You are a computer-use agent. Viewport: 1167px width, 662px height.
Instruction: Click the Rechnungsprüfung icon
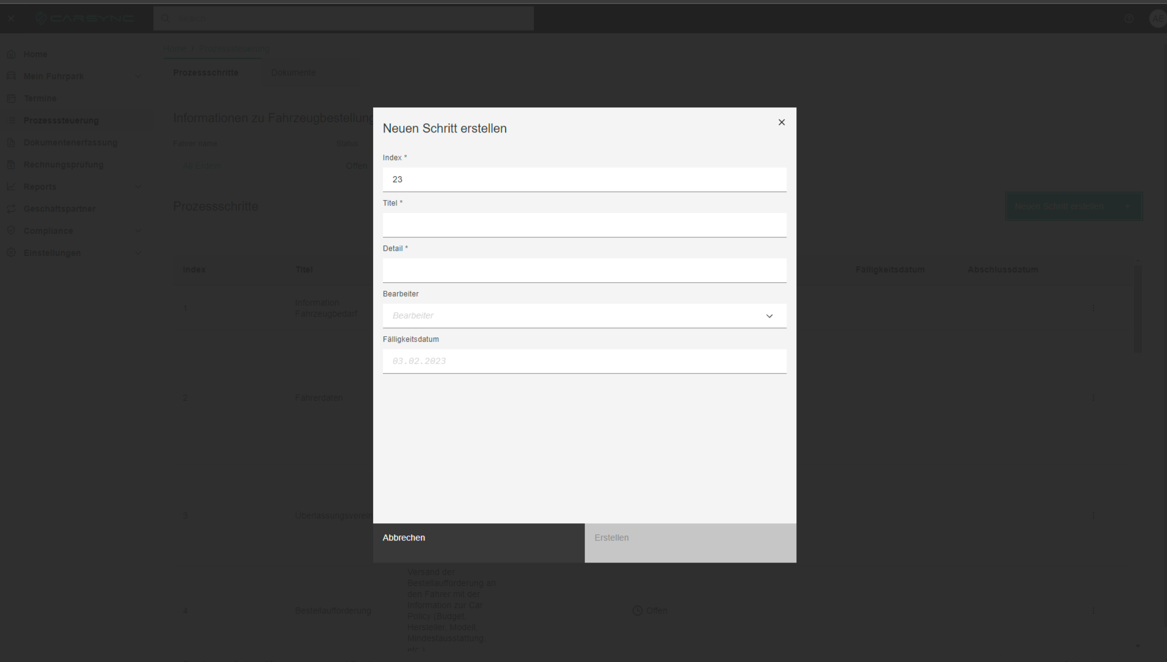[x=11, y=164]
